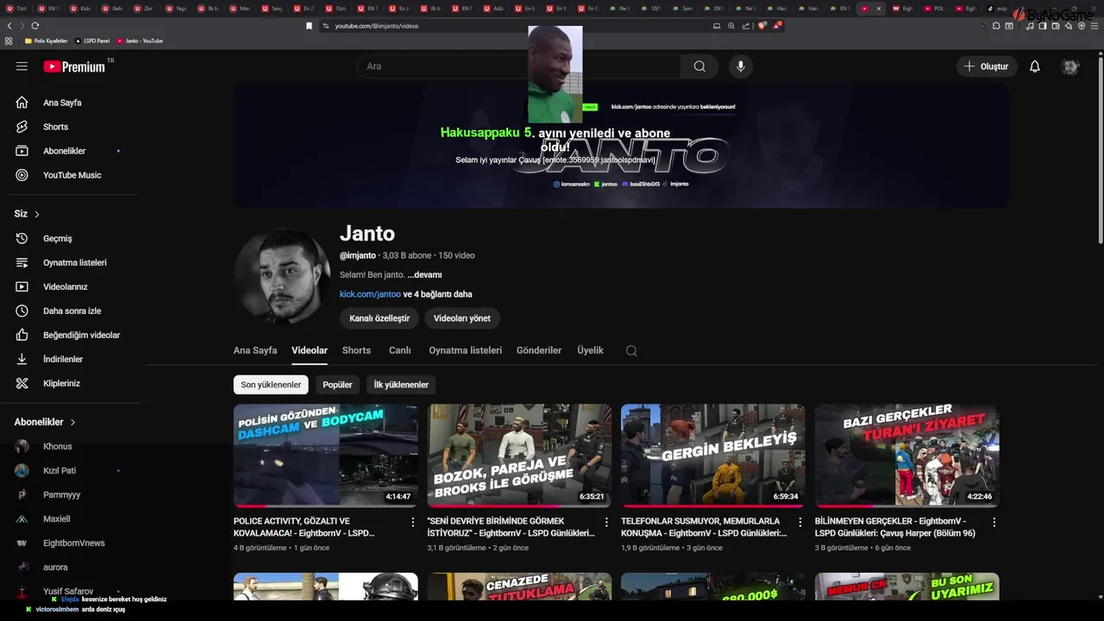Switch to the channel Oynatma listeleri tab
Screen dimensions: 1104x621
pos(465,350)
